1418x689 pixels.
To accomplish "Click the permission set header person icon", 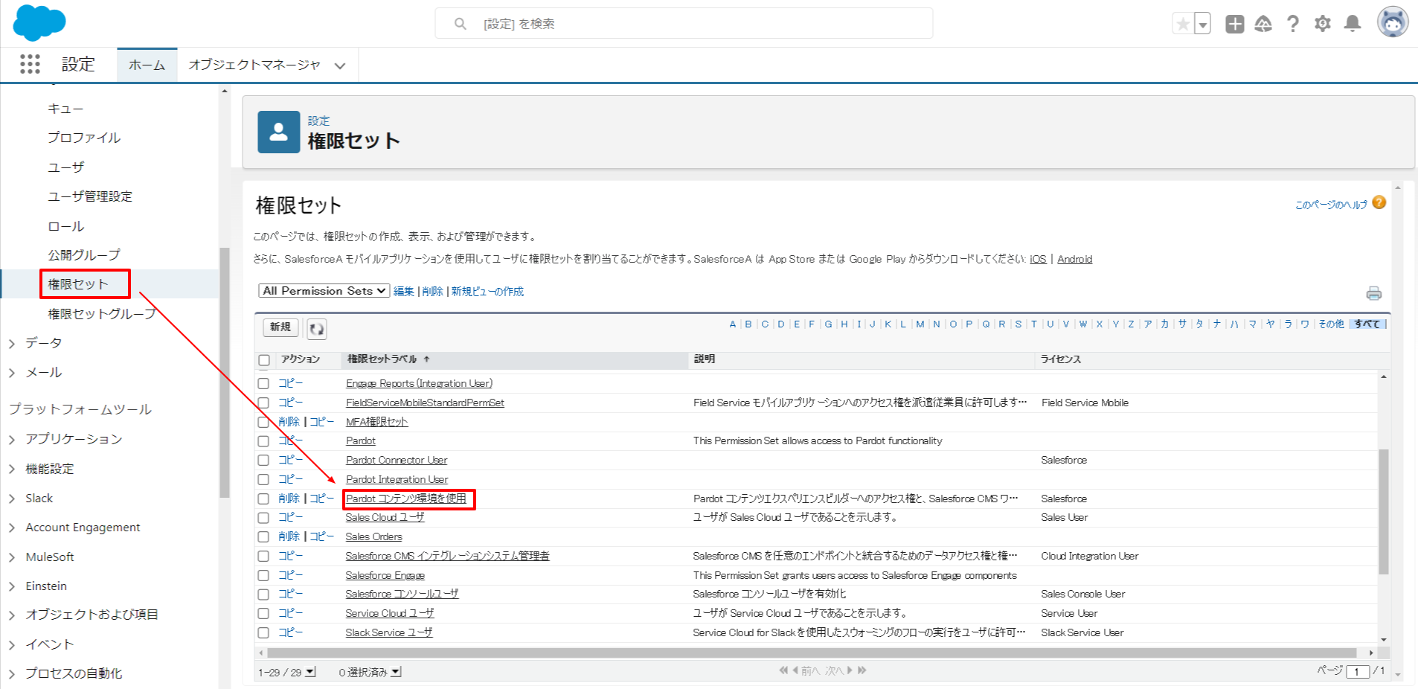I will coord(279,132).
